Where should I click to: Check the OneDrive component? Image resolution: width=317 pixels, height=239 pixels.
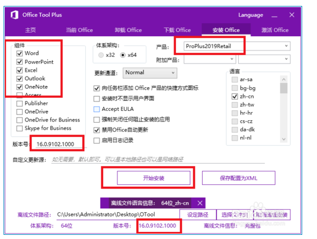20,111
